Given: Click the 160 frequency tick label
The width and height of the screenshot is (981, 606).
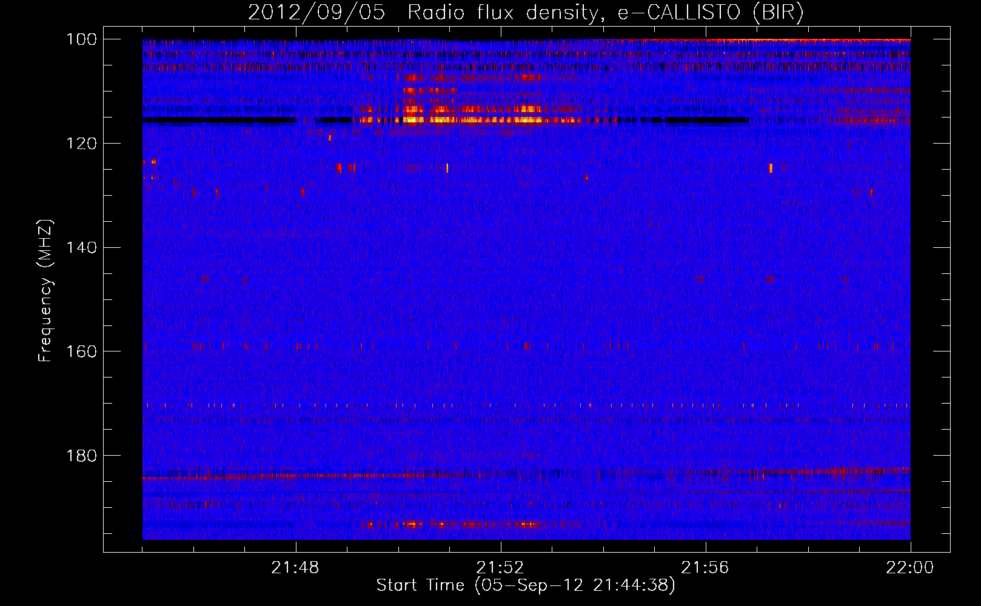Looking at the screenshot, I should [81, 351].
